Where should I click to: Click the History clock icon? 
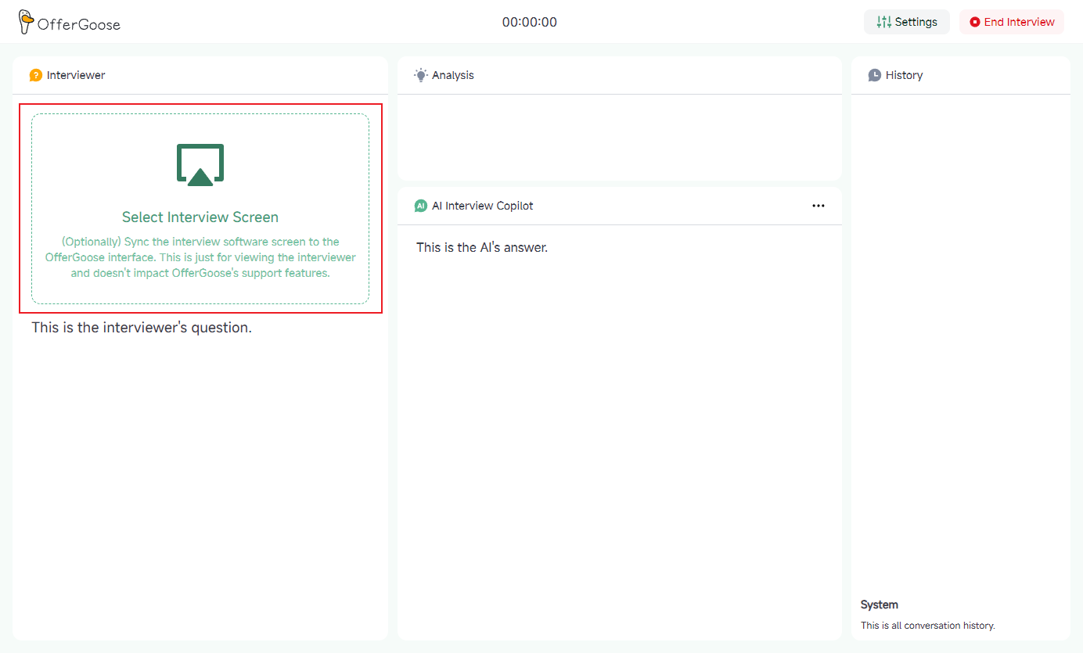tap(875, 75)
